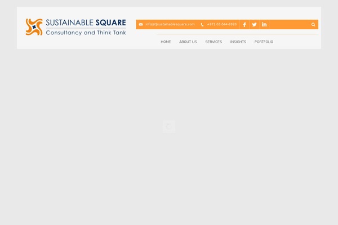Viewport: 338px width, 225px height.
Task: Open the INSIGHTS menu item
Action: coord(238,42)
